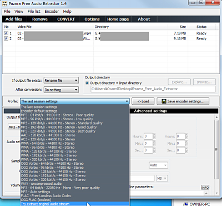222x206 pixels.
Task: Click the floppy disk save icon
Action: 164,101
